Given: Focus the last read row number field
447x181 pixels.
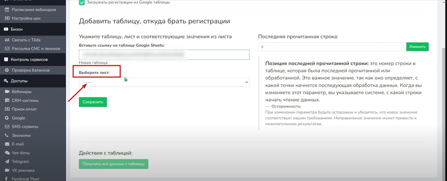Looking at the screenshot, I should (x=332, y=47).
